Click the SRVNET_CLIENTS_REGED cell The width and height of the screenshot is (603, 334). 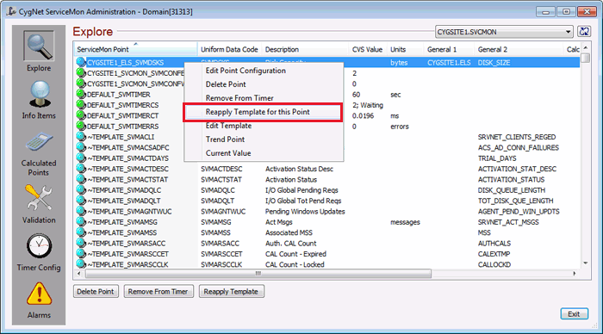coord(517,137)
